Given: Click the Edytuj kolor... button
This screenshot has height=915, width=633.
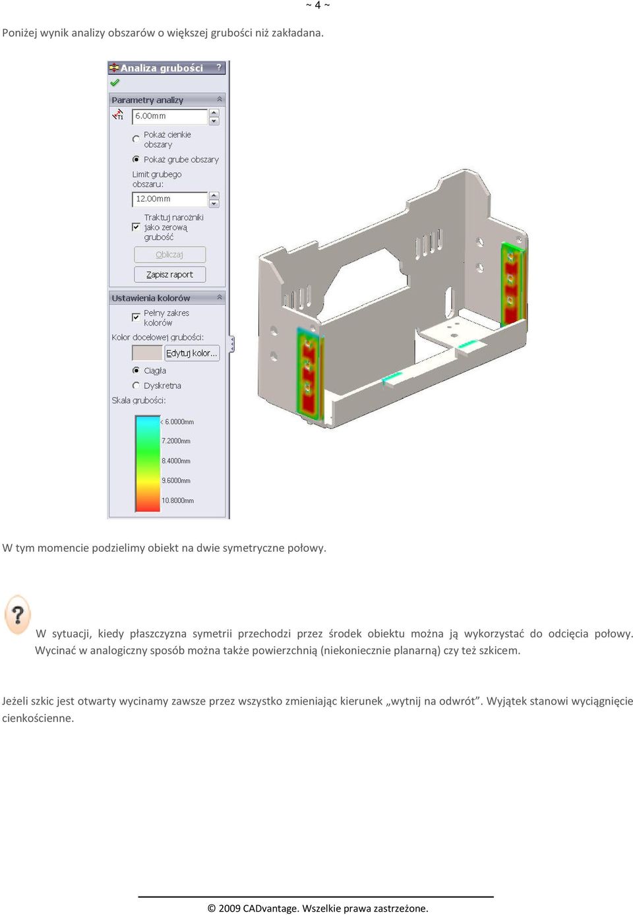Looking at the screenshot, I should coord(191,353).
